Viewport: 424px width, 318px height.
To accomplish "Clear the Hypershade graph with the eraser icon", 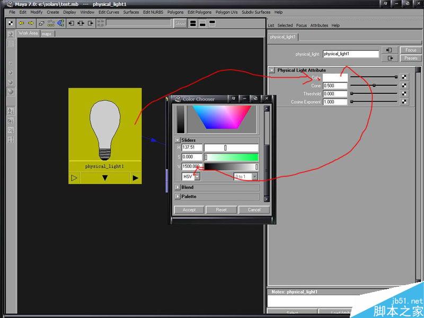I will pos(42,23).
